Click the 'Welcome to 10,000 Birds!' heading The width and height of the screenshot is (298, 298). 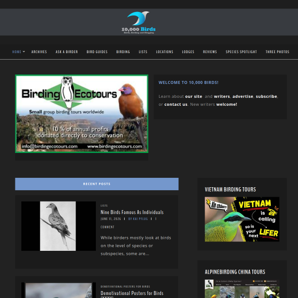188,82
